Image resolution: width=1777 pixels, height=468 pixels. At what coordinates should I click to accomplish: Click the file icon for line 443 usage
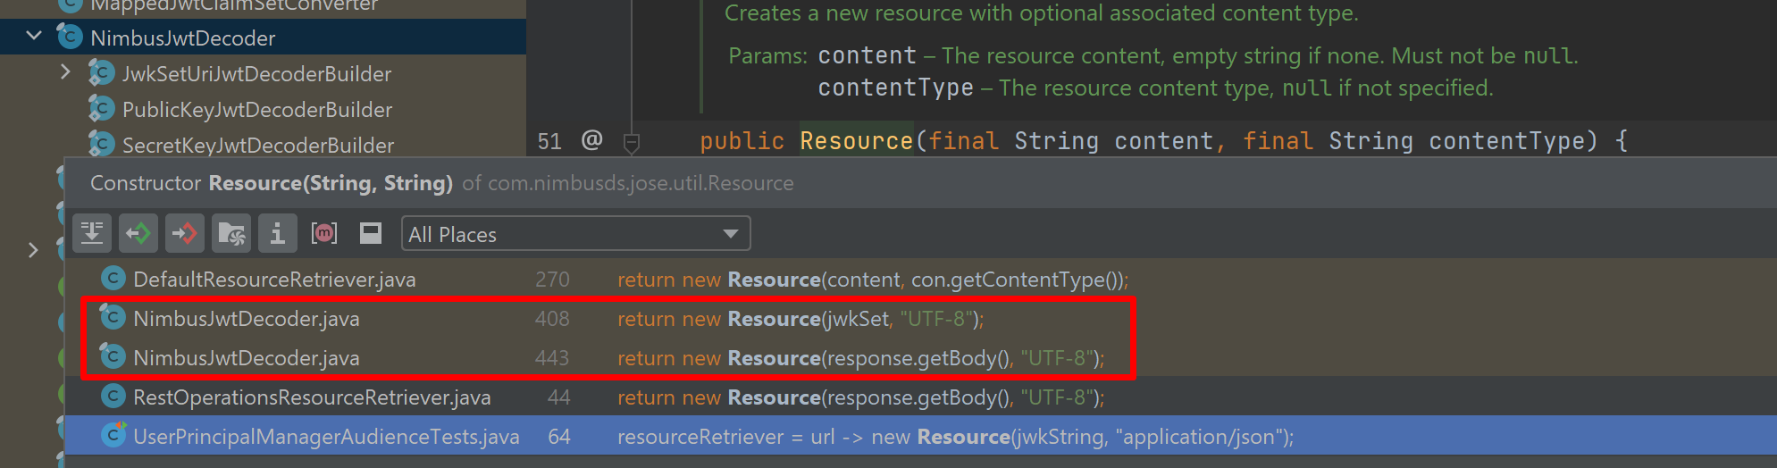pyautogui.click(x=113, y=356)
